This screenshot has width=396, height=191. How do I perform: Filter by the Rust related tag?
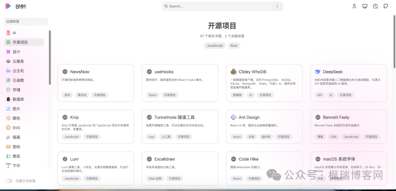(234, 46)
